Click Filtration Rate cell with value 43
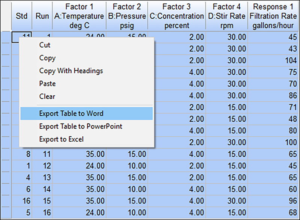 click(273, 49)
